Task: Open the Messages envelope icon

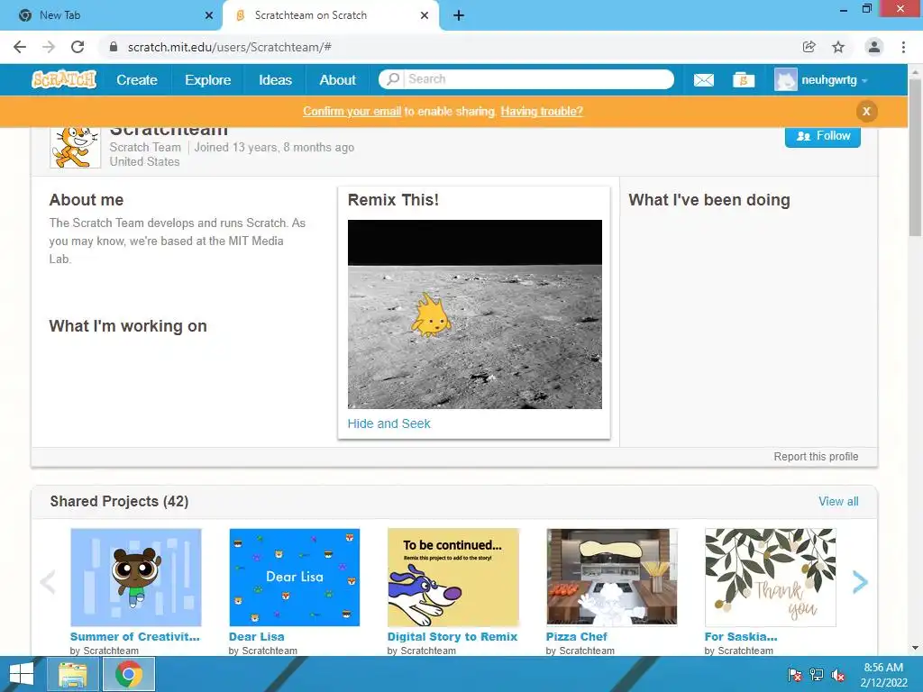Action: coord(703,80)
